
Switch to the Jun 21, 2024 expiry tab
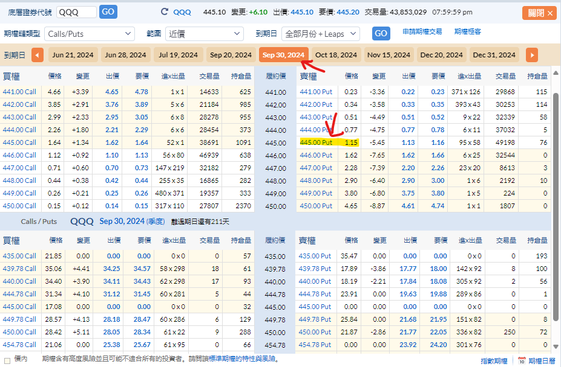point(73,55)
